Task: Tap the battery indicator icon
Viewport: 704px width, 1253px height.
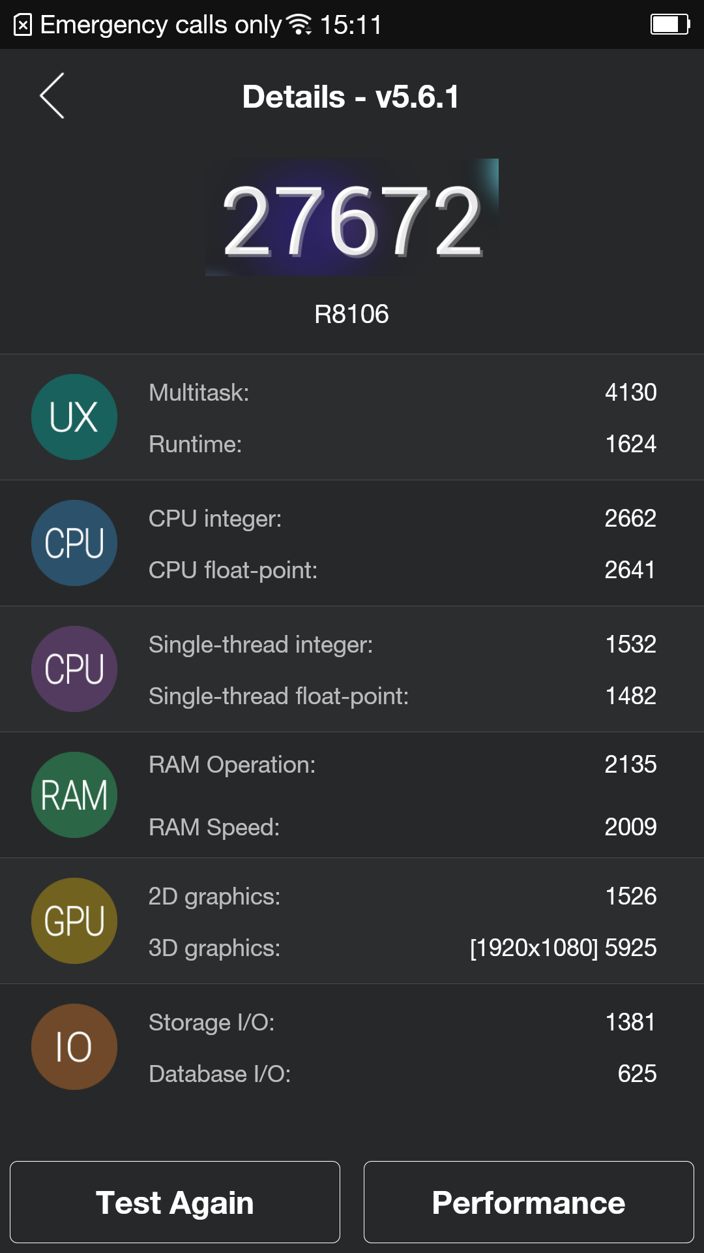Action: tap(670, 25)
